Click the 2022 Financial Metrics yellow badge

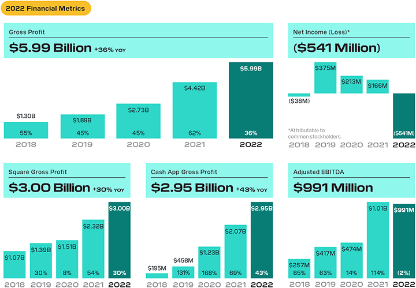[46, 8]
